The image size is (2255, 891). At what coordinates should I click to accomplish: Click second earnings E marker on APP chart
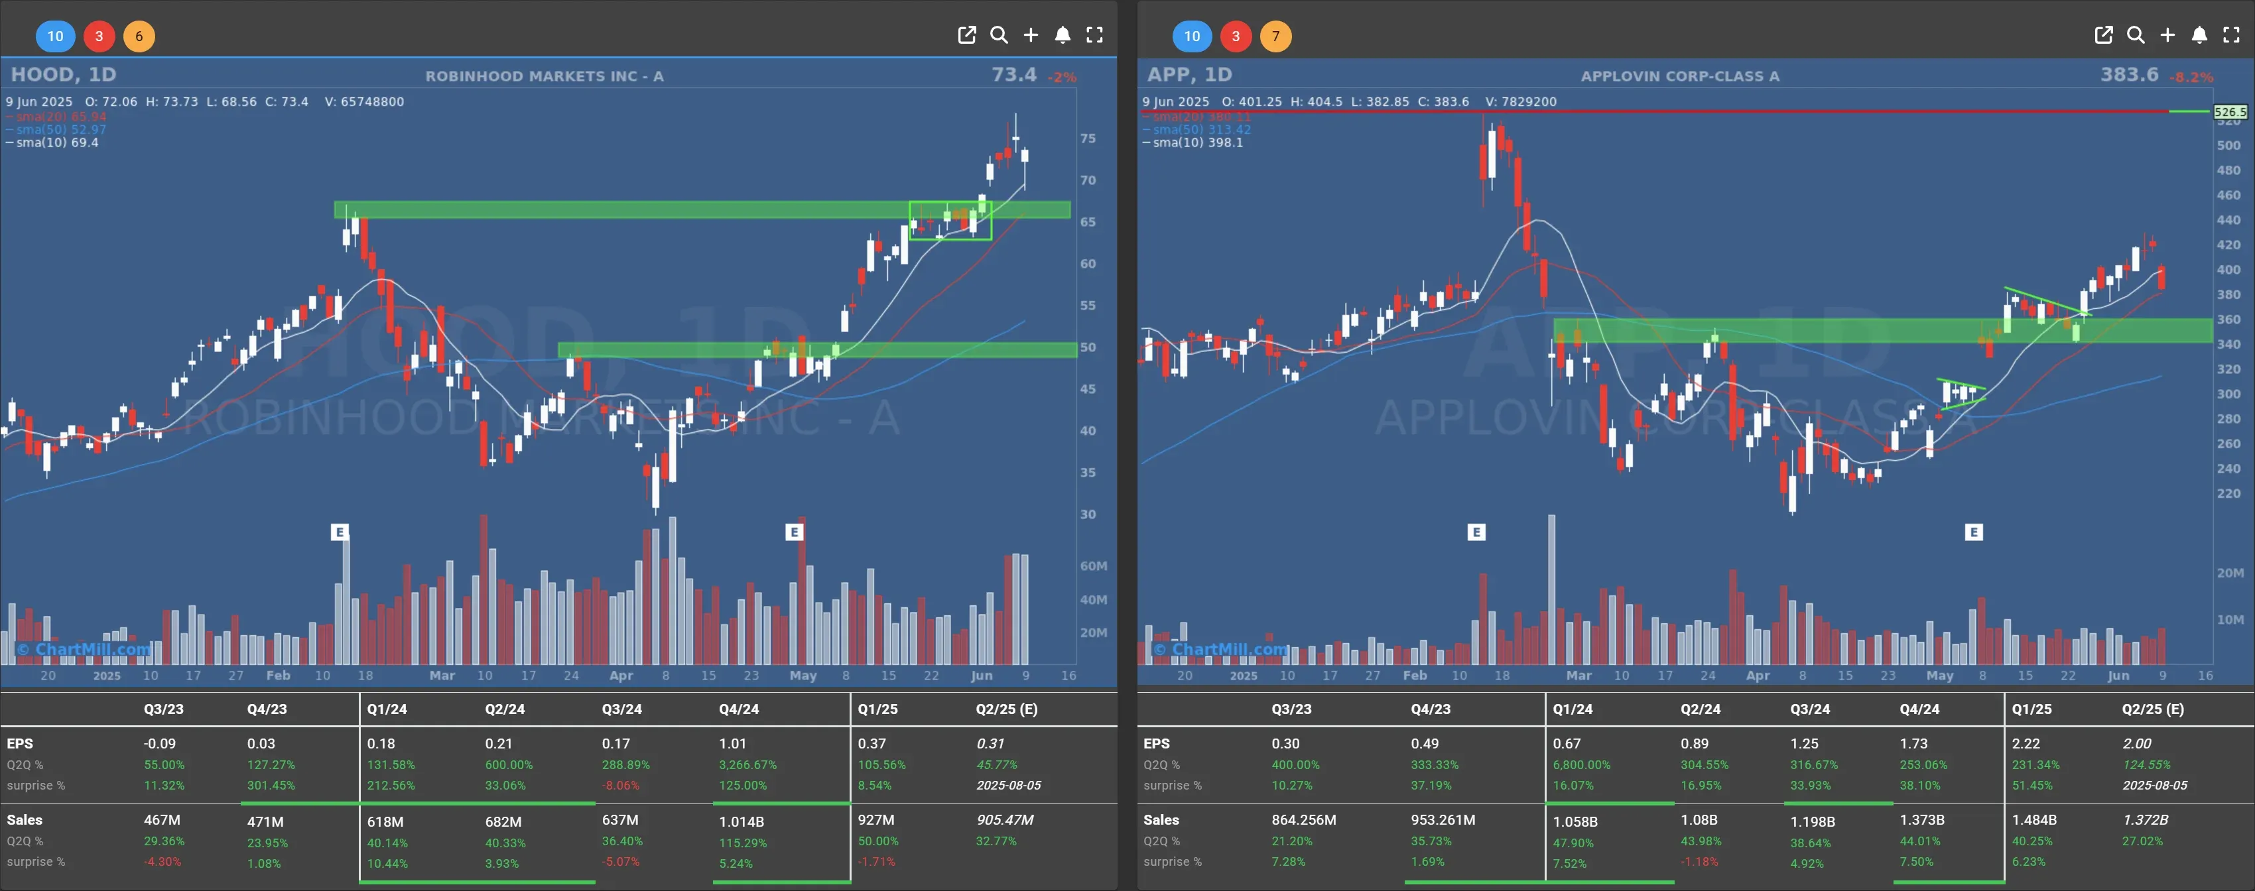tap(1973, 531)
